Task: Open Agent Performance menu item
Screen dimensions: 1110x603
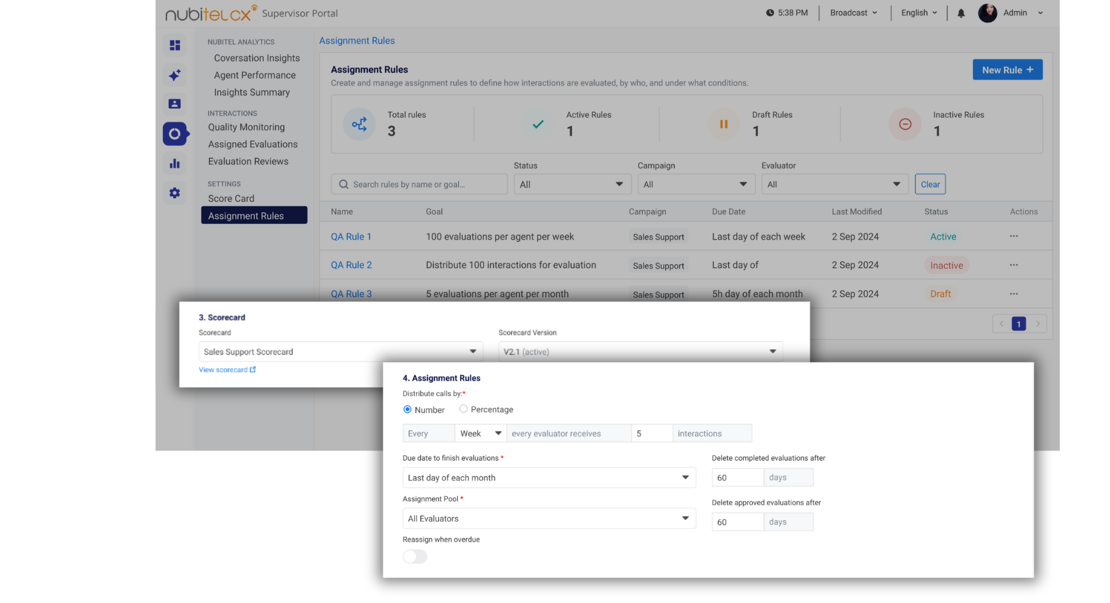Action: pos(254,75)
